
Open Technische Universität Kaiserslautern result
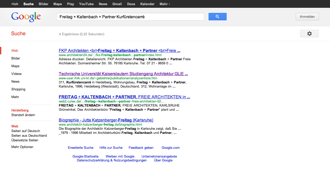click(x=123, y=74)
